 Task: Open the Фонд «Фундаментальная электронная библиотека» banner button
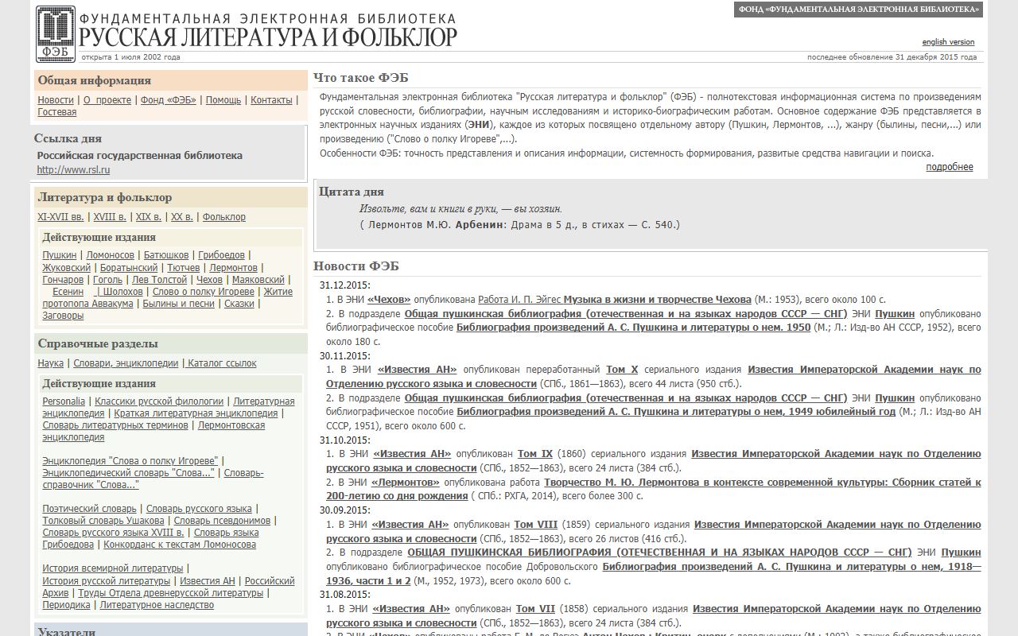[x=858, y=10]
